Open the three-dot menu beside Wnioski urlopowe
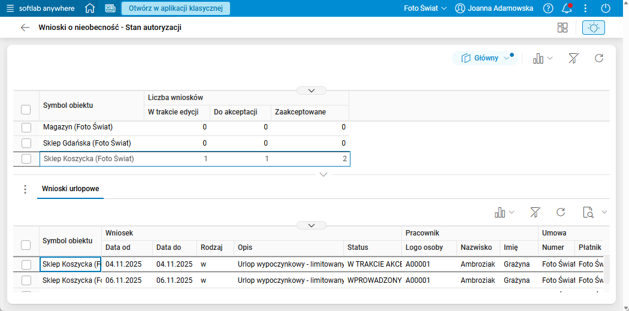Viewport: 629px width, 311px height. click(25, 189)
